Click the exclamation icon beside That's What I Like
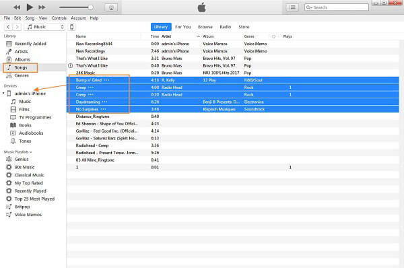Screen dimensions: 404x268 click(x=70, y=66)
